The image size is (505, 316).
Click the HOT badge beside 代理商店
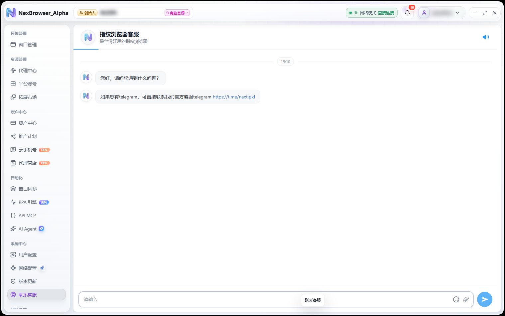click(45, 163)
